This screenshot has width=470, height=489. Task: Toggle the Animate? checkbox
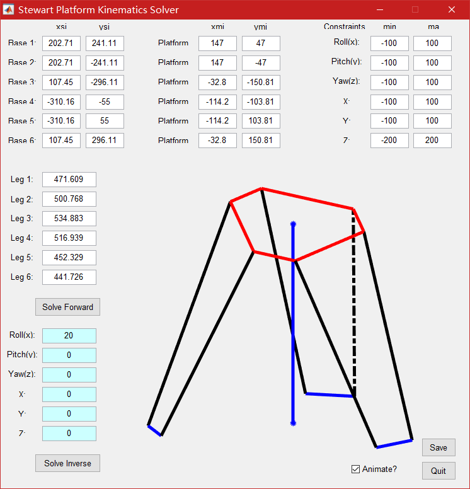pos(356,469)
